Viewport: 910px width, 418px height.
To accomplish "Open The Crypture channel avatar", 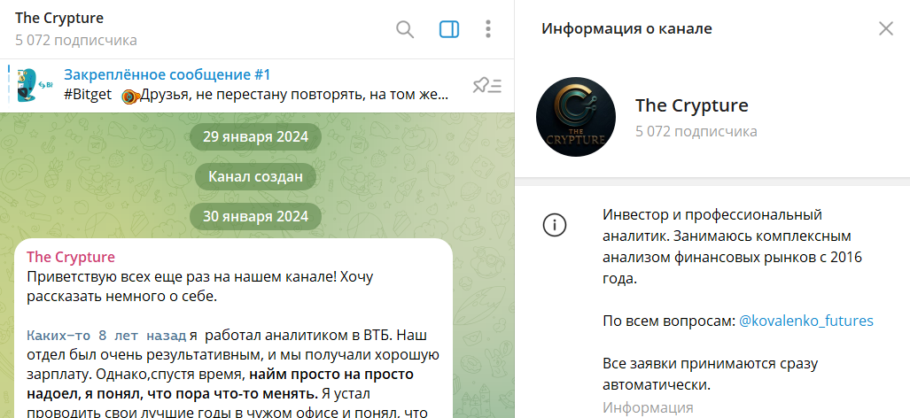I will [576, 117].
